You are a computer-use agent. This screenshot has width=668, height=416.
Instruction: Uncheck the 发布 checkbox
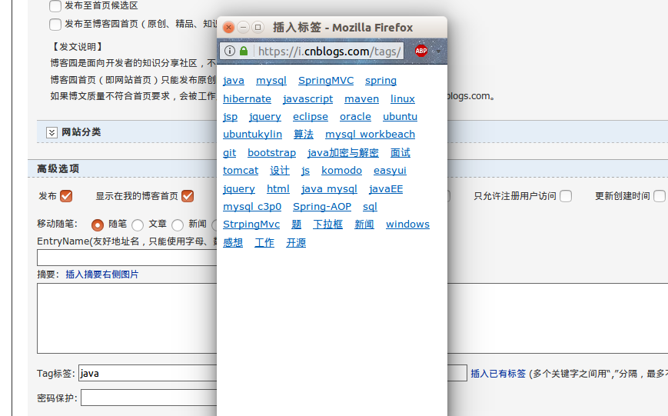[x=66, y=196]
